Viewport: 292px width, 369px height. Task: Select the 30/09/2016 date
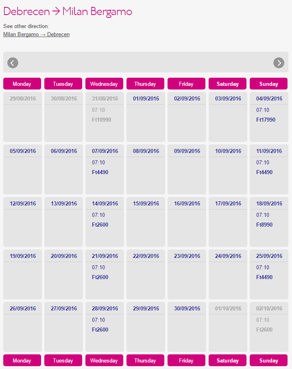click(x=187, y=308)
